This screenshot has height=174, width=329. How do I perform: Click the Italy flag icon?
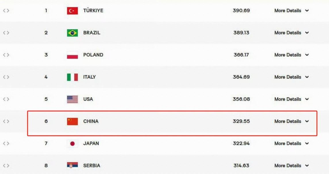[x=72, y=77]
